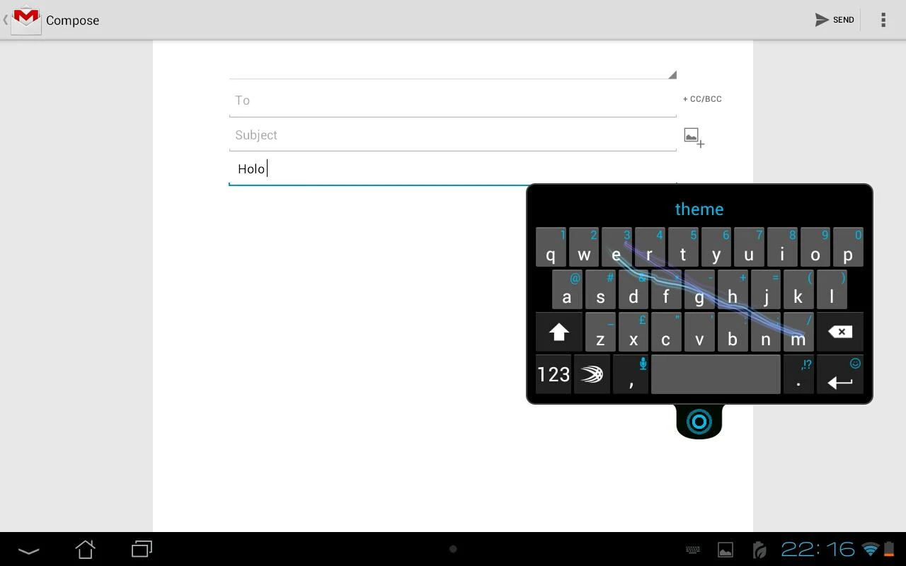Tap the g key
Image resolution: width=906 pixels, height=566 pixels.
(699, 289)
